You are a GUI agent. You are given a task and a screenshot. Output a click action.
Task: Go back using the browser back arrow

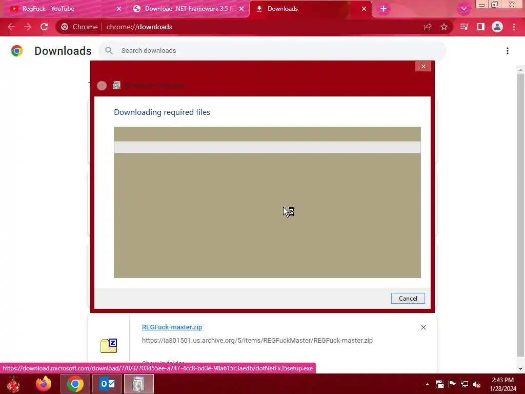(x=11, y=27)
